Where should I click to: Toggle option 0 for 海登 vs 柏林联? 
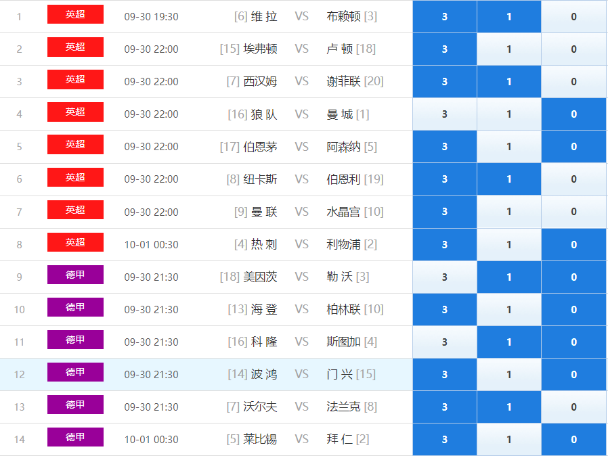[x=573, y=310]
